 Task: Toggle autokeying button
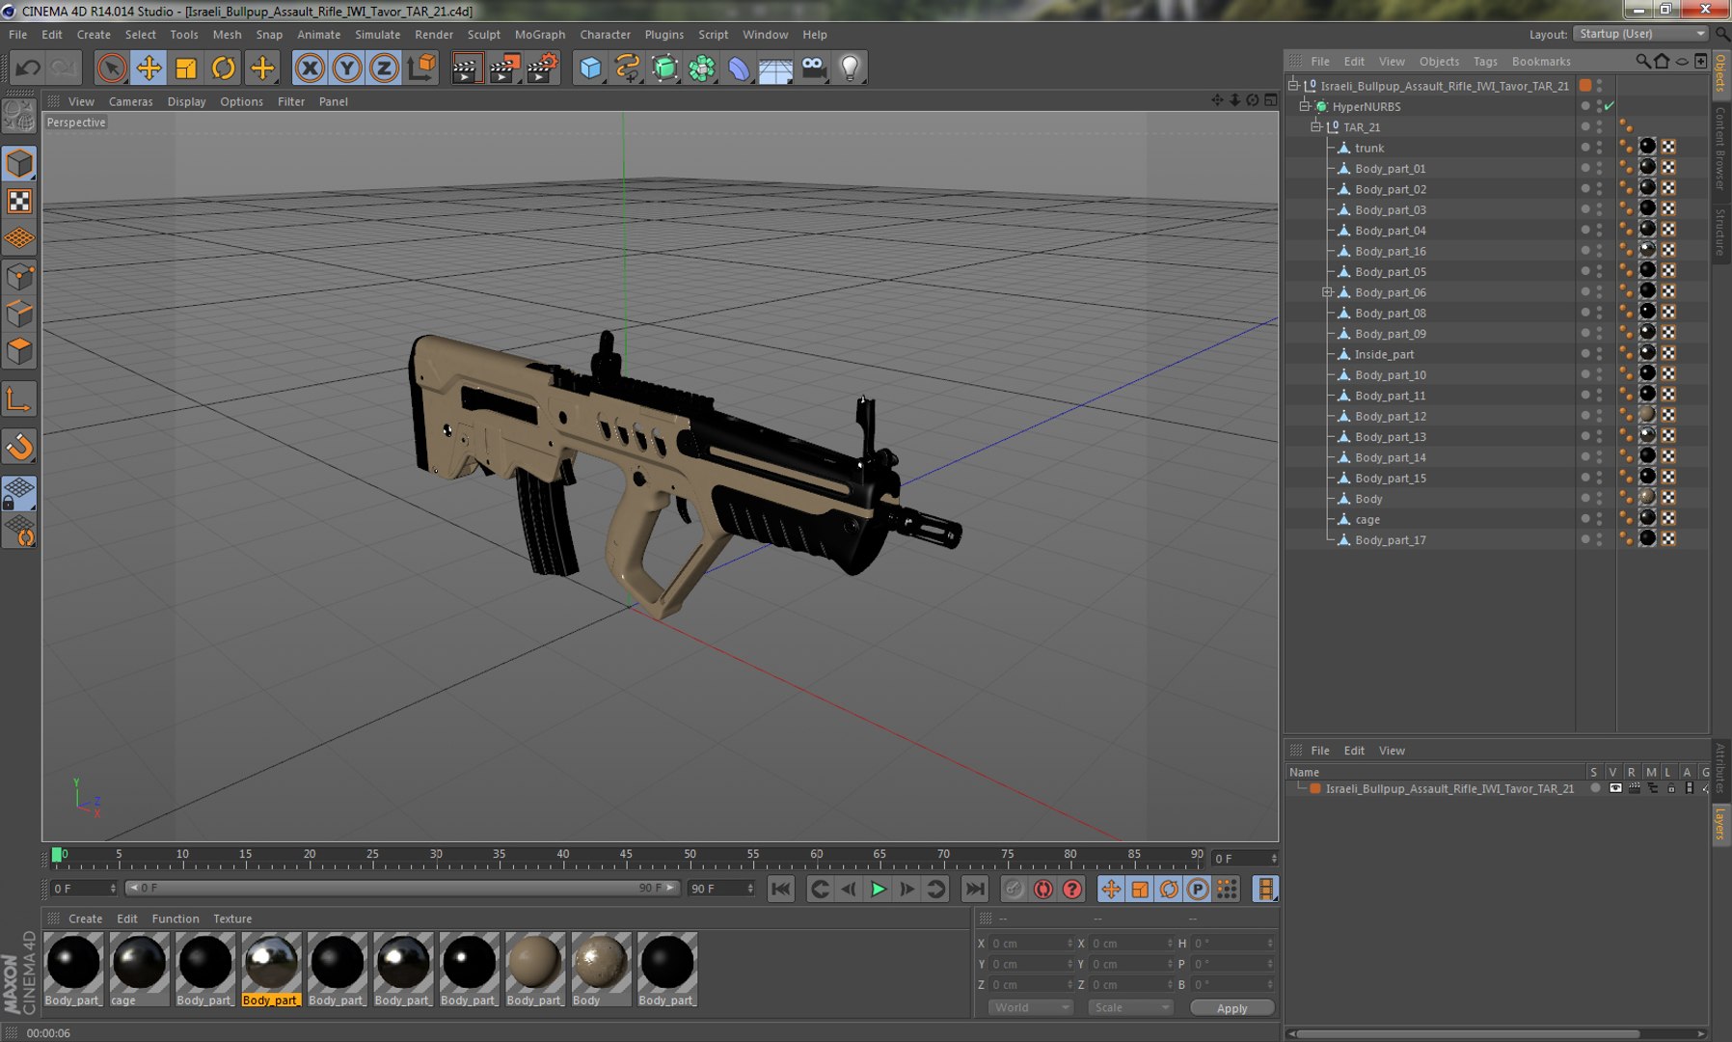pyautogui.click(x=1042, y=889)
